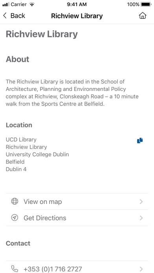The height and width of the screenshot is (273, 154).
Task: Tap the Contact section heading
Action: coord(18,243)
